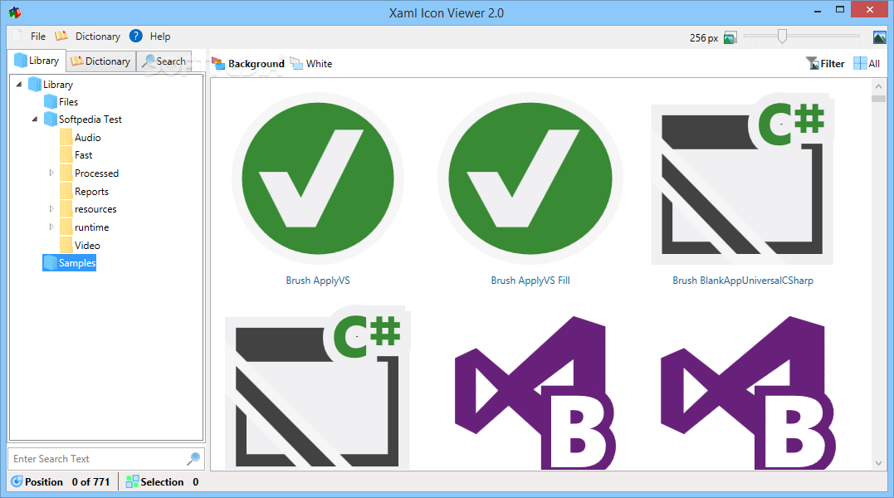Switch to the Dictionary tab

[x=100, y=61]
